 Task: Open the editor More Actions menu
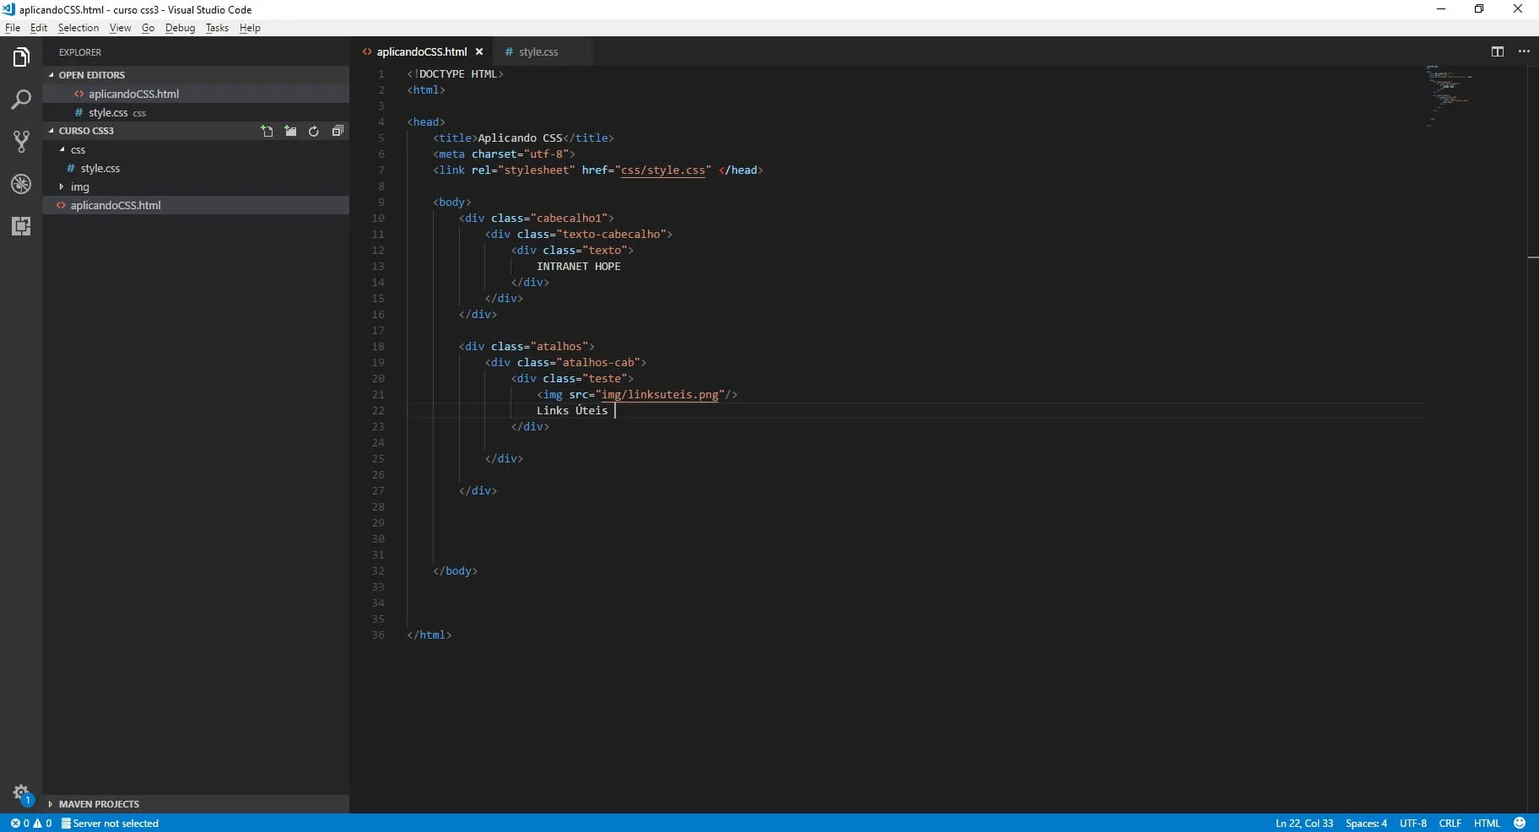pos(1524,51)
